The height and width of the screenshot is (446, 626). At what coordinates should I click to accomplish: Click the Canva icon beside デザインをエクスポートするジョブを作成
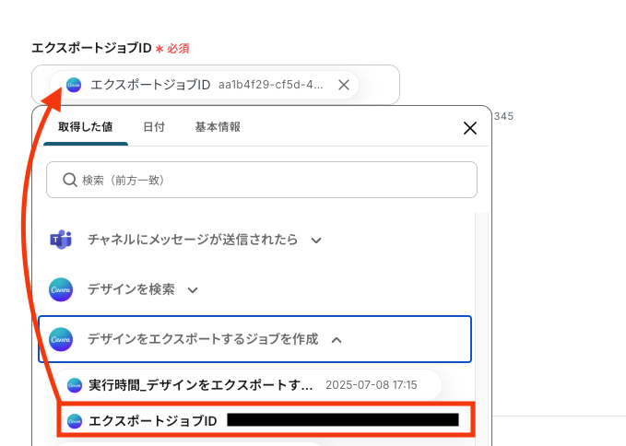click(x=61, y=339)
